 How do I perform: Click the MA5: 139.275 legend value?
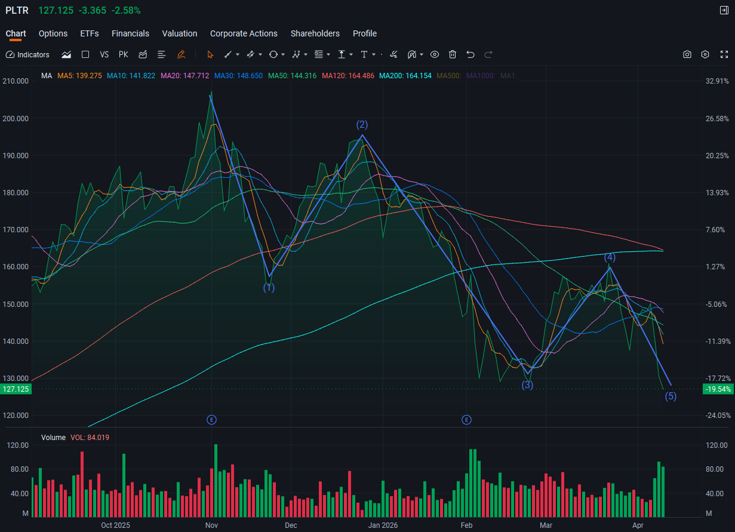pos(79,76)
